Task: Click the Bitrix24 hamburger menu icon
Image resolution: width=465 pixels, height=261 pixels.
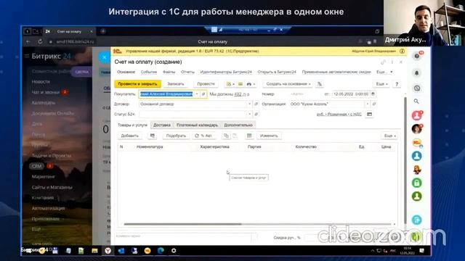Action: coord(27,56)
